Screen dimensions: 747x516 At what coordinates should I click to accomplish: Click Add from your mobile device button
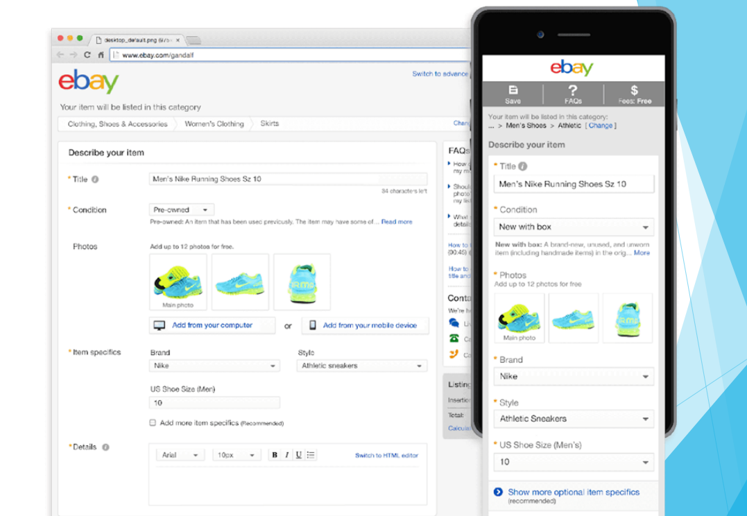365,325
